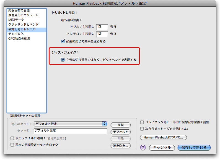The height and width of the screenshot is (160, 220).
Task: Click the 保存して閉じる button
Action: 194,148
